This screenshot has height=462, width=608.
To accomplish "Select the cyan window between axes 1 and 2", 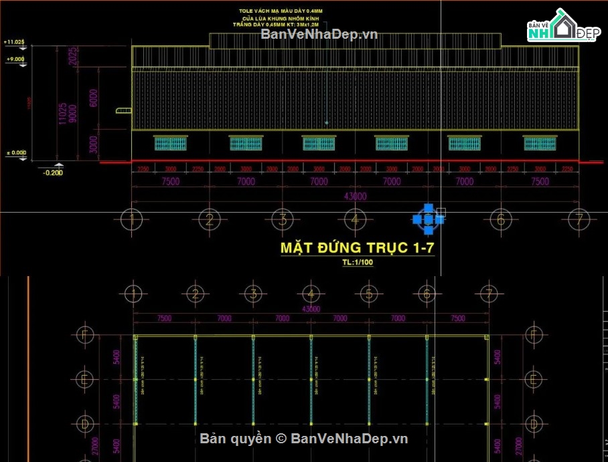I will [x=171, y=143].
